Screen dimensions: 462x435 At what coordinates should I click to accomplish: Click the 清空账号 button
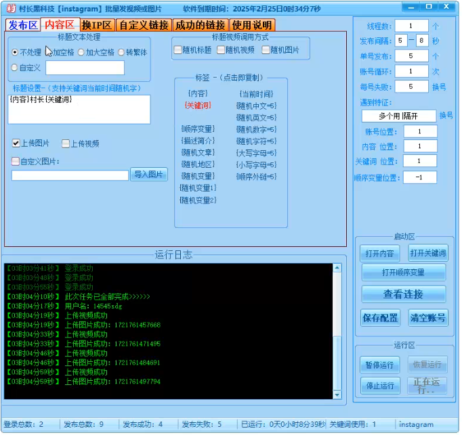428,318
